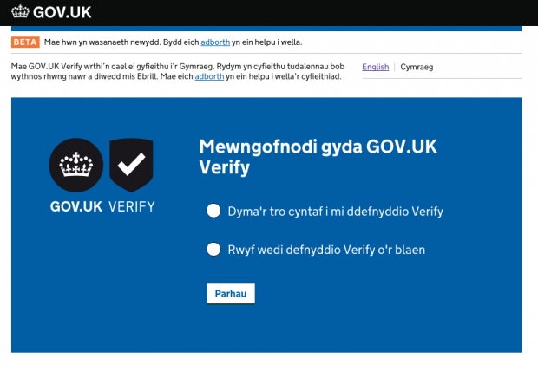
Task: Select the Cymraeg language option
Action: click(417, 67)
